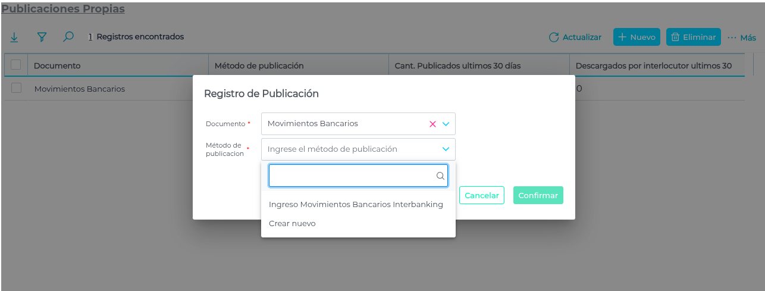This screenshot has height=291, width=765.
Task: Click the magnifier icon in dropdown search
Action: pos(440,176)
